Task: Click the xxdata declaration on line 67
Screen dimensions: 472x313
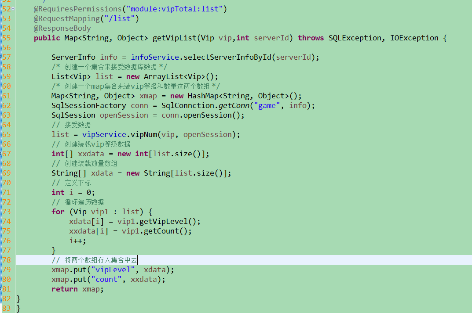Action: tap(91, 154)
